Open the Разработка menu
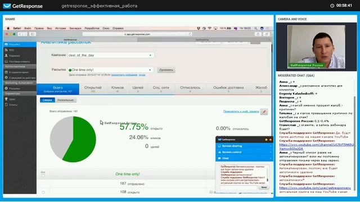The width and height of the screenshot is (360, 202). [x=92, y=28]
